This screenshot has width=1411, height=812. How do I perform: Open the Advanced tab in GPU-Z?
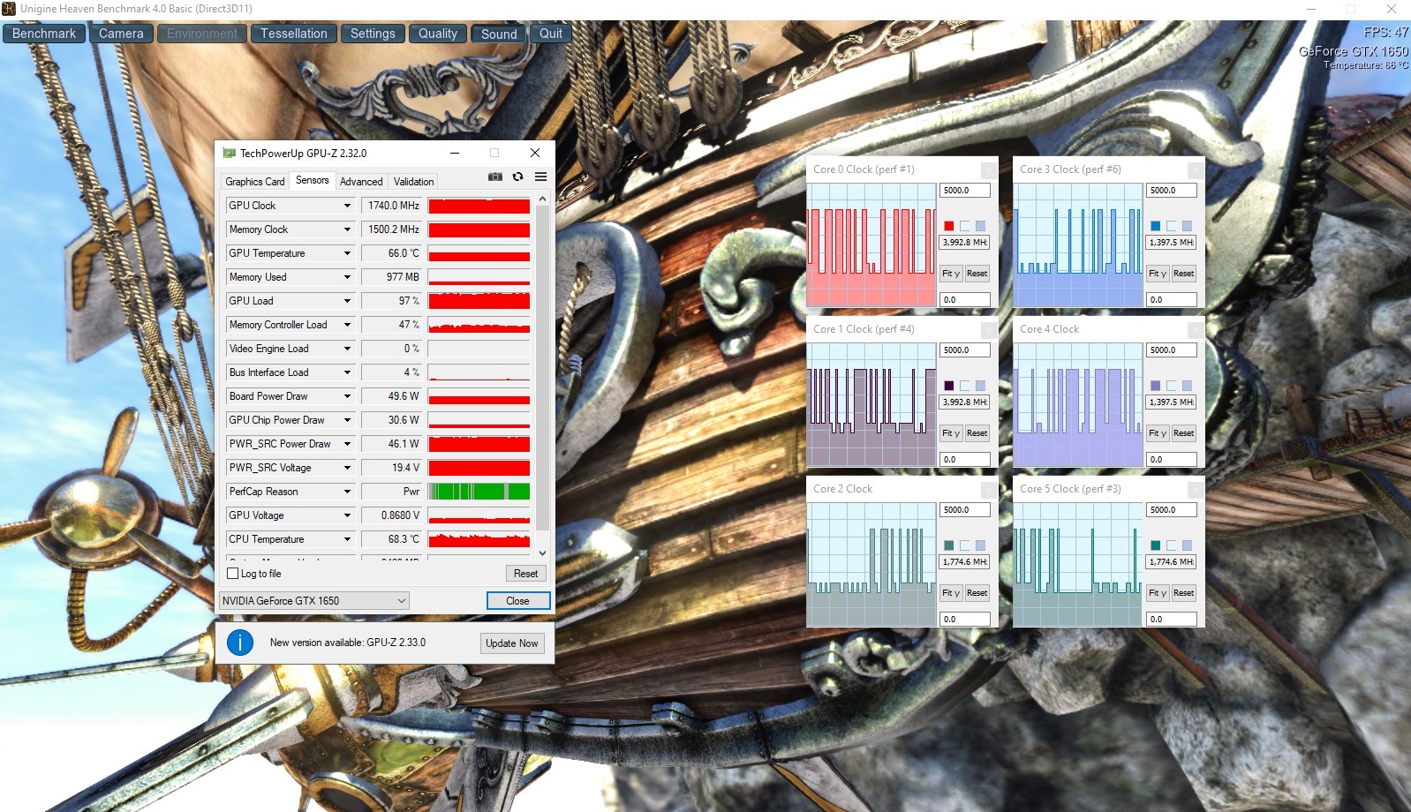[361, 182]
